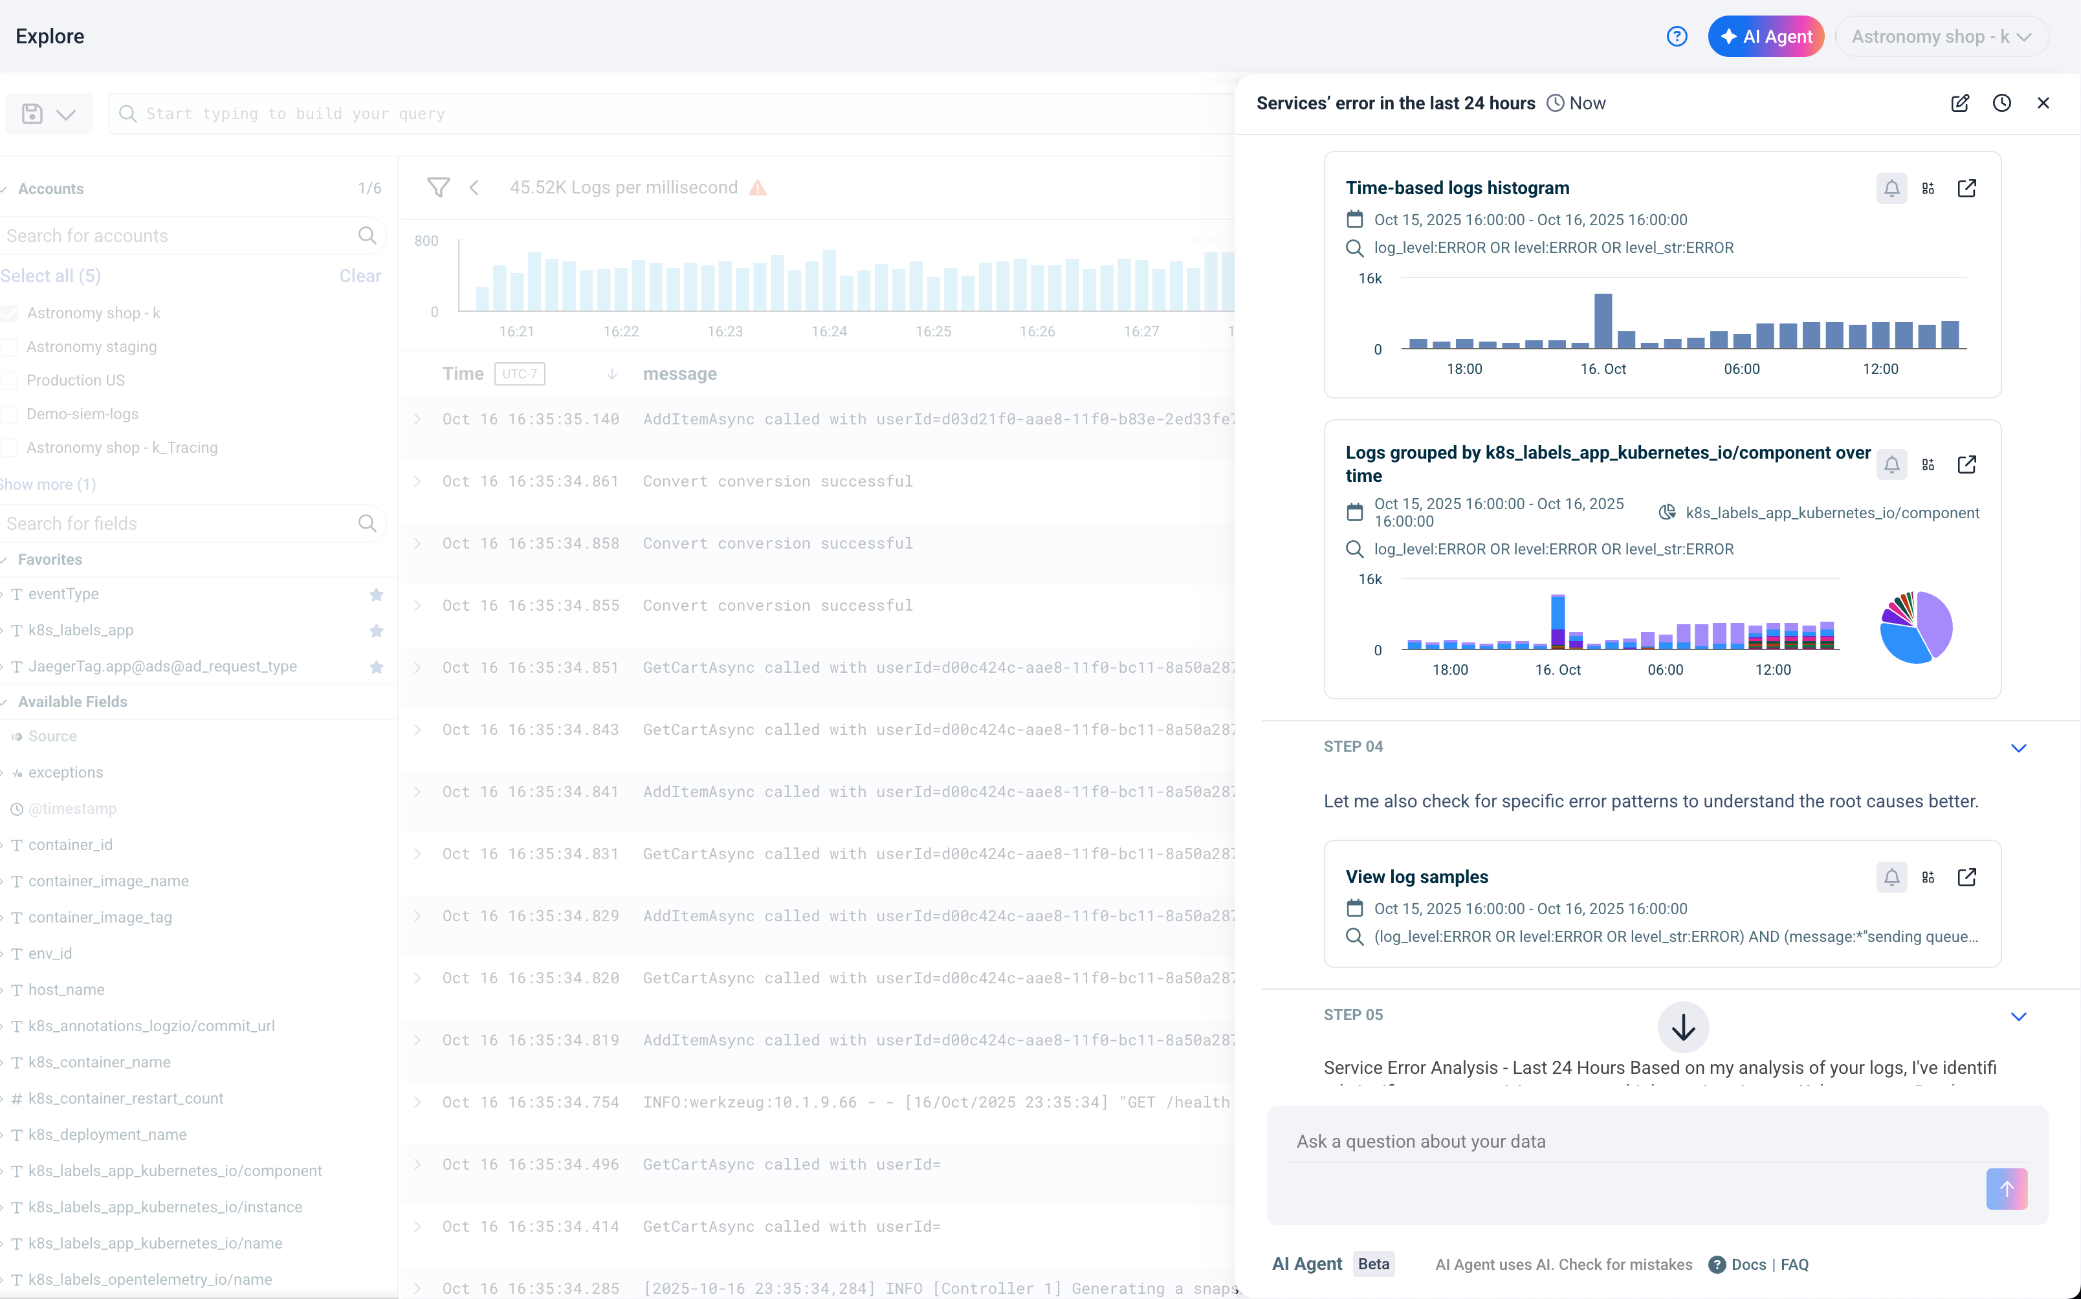Click the filter funnel icon above logs

[438, 188]
